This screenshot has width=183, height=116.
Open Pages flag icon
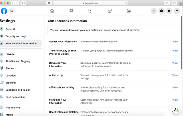click(71, 11)
